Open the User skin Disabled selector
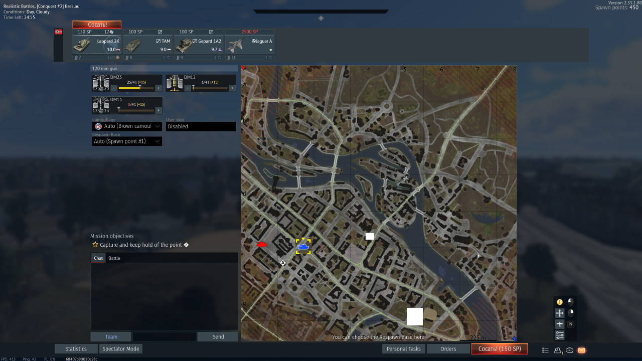 pyautogui.click(x=201, y=126)
